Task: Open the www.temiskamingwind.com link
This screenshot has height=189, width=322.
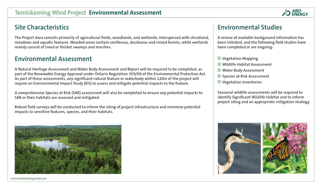Action: point(29,178)
